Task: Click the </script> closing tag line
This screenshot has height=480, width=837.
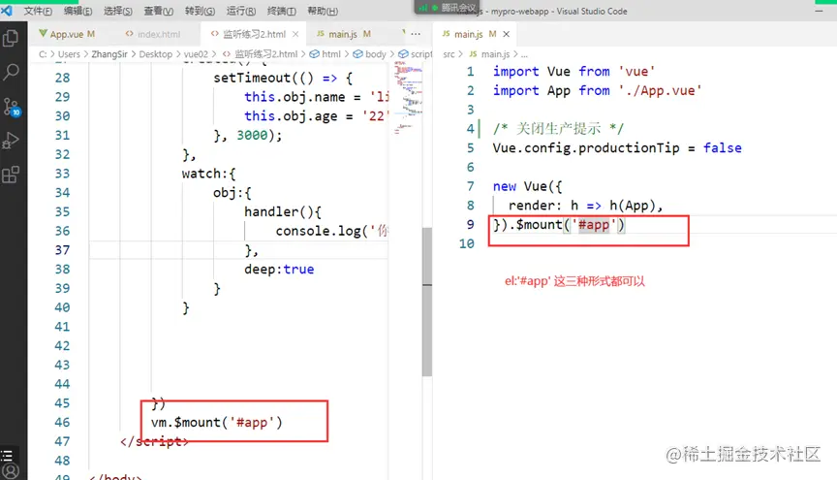Action: [154, 441]
